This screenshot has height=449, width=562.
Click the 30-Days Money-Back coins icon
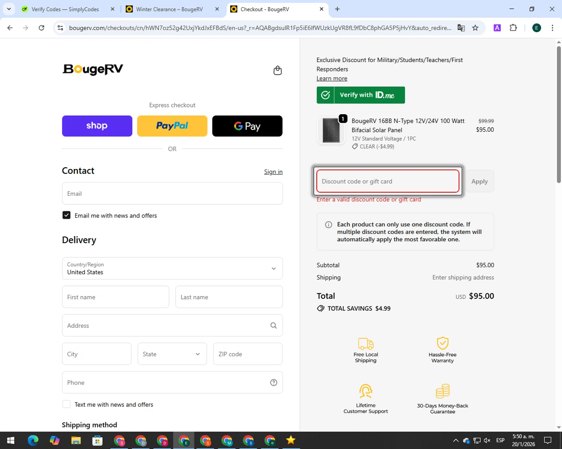coord(442,391)
